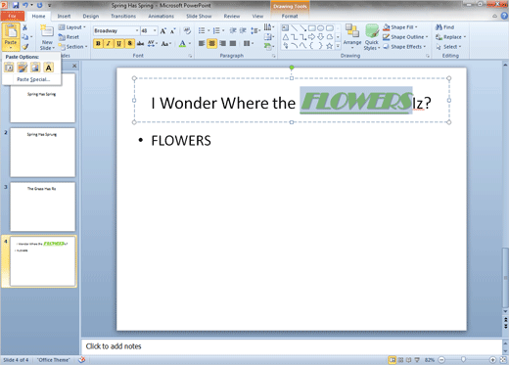Open the File tab
Viewport: 509px width, 365px height.
pyautogui.click(x=13, y=16)
